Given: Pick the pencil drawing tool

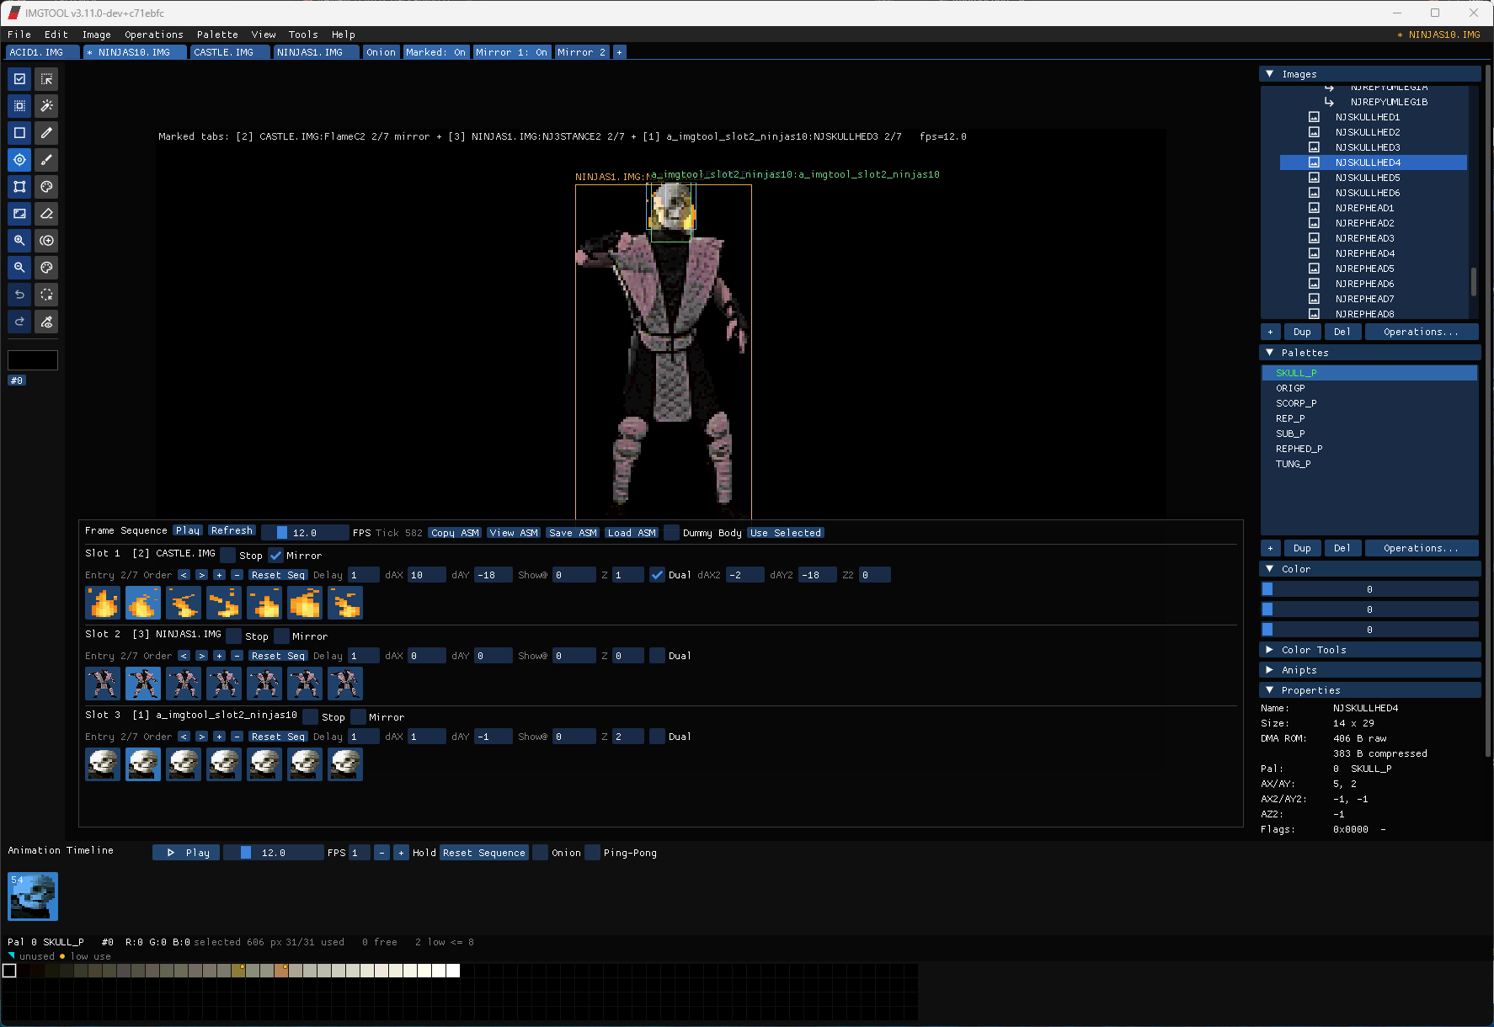Looking at the screenshot, I should pos(46,133).
